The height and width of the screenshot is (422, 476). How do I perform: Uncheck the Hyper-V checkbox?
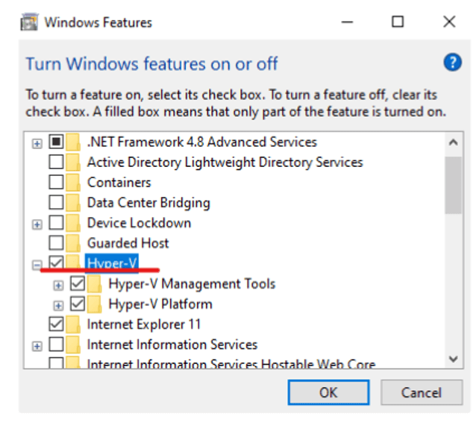56,263
